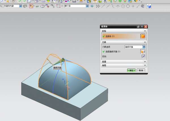Open arrow next to rectangle selection icon
Screen dimensions: 170x121
(x=62, y=6)
